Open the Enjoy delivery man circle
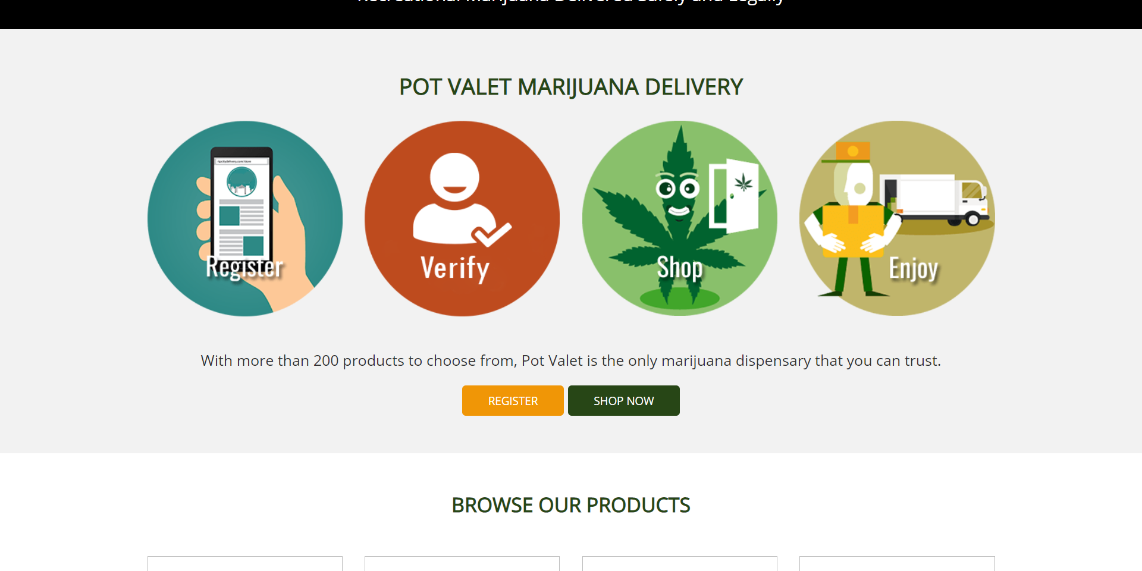 pos(897,218)
